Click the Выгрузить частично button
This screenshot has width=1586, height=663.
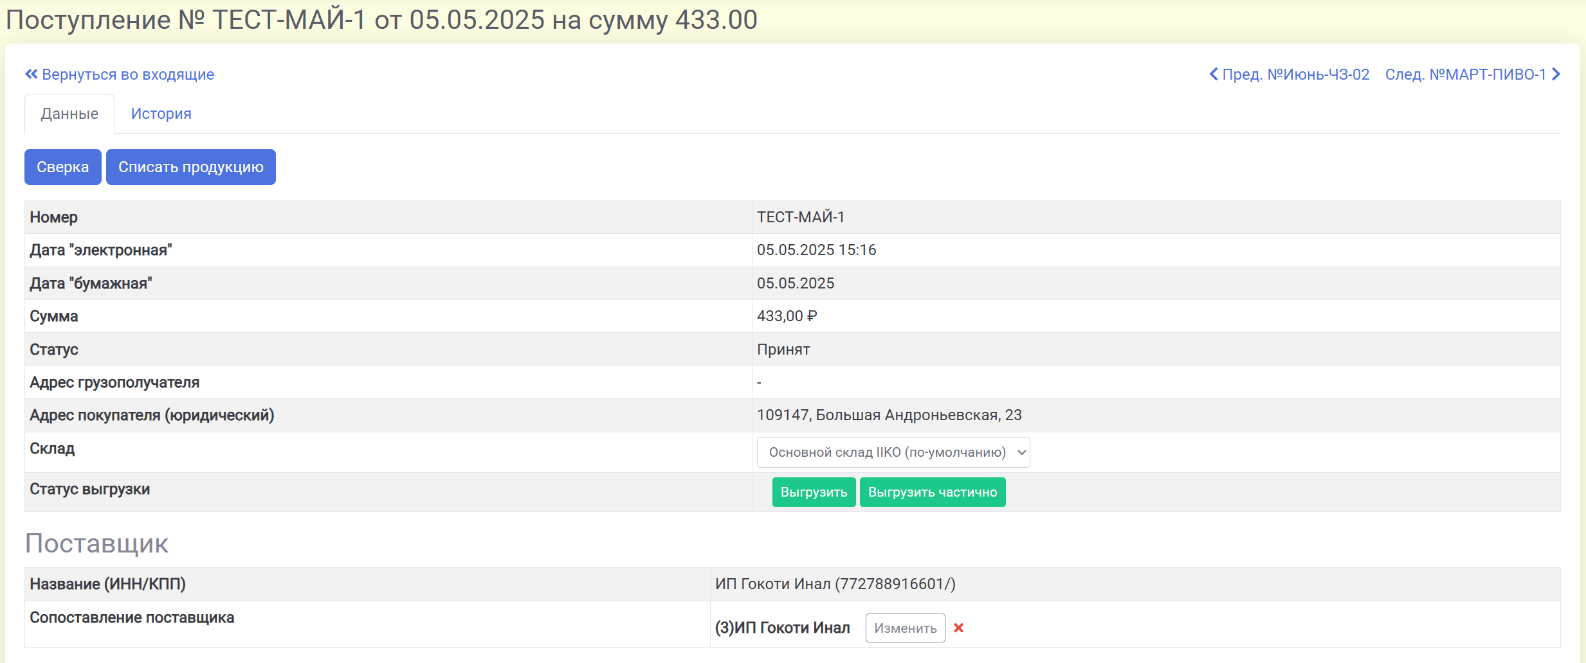932,492
